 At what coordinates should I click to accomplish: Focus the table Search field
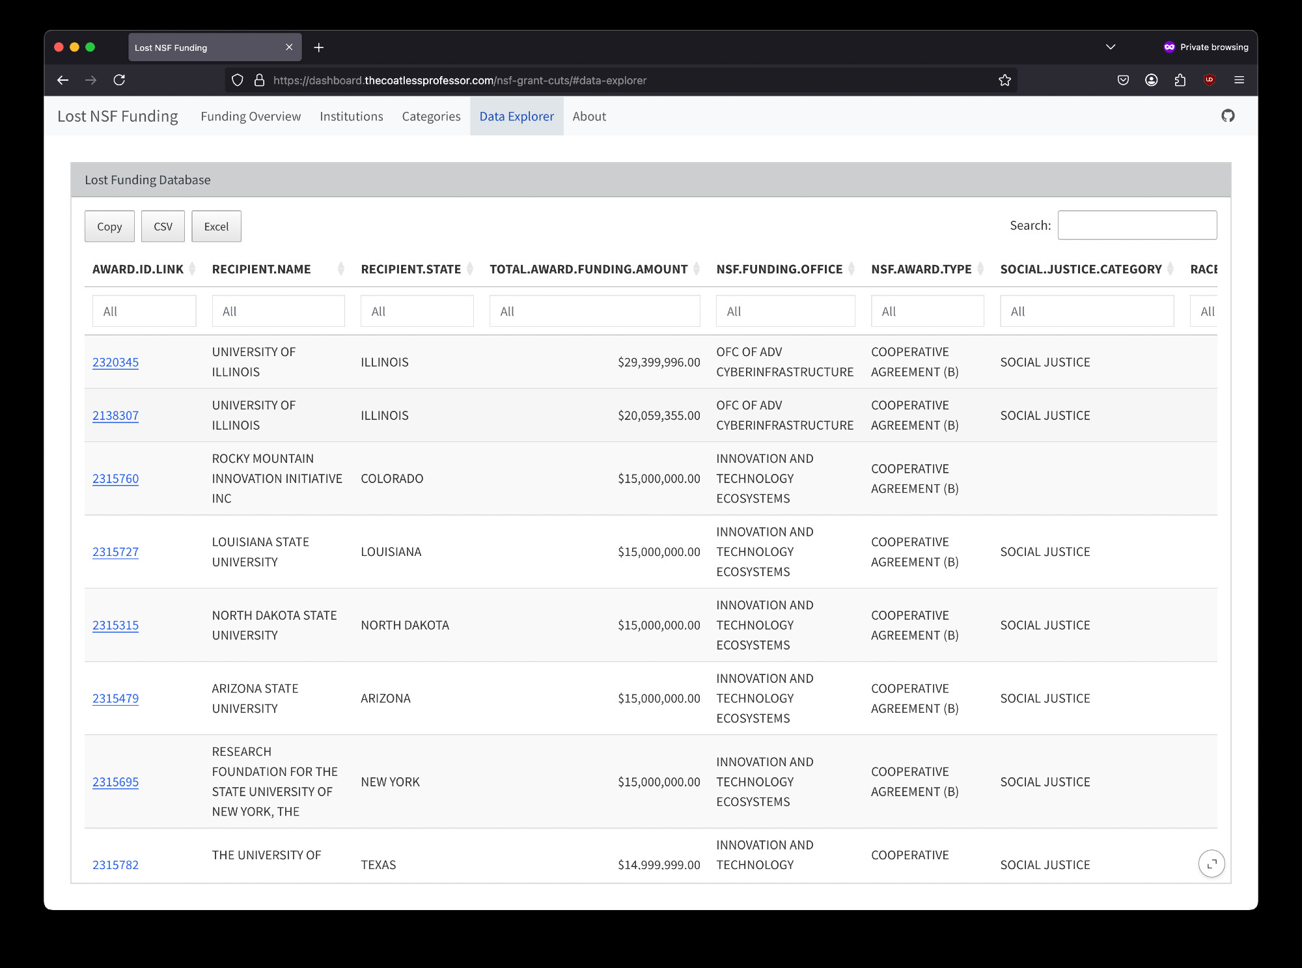(1137, 225)
